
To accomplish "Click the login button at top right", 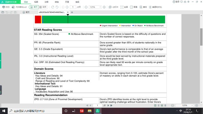I will 176,2.
